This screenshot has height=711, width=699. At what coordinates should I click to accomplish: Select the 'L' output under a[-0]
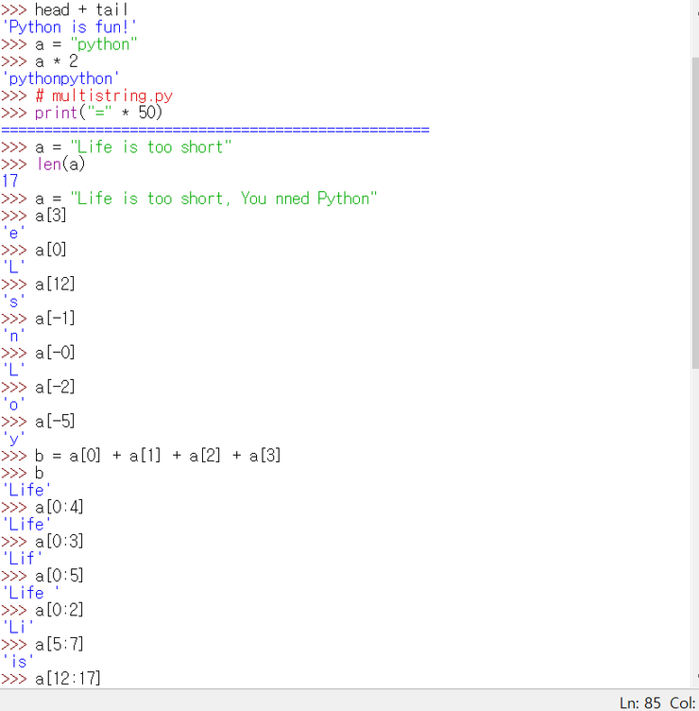[13, 370]
